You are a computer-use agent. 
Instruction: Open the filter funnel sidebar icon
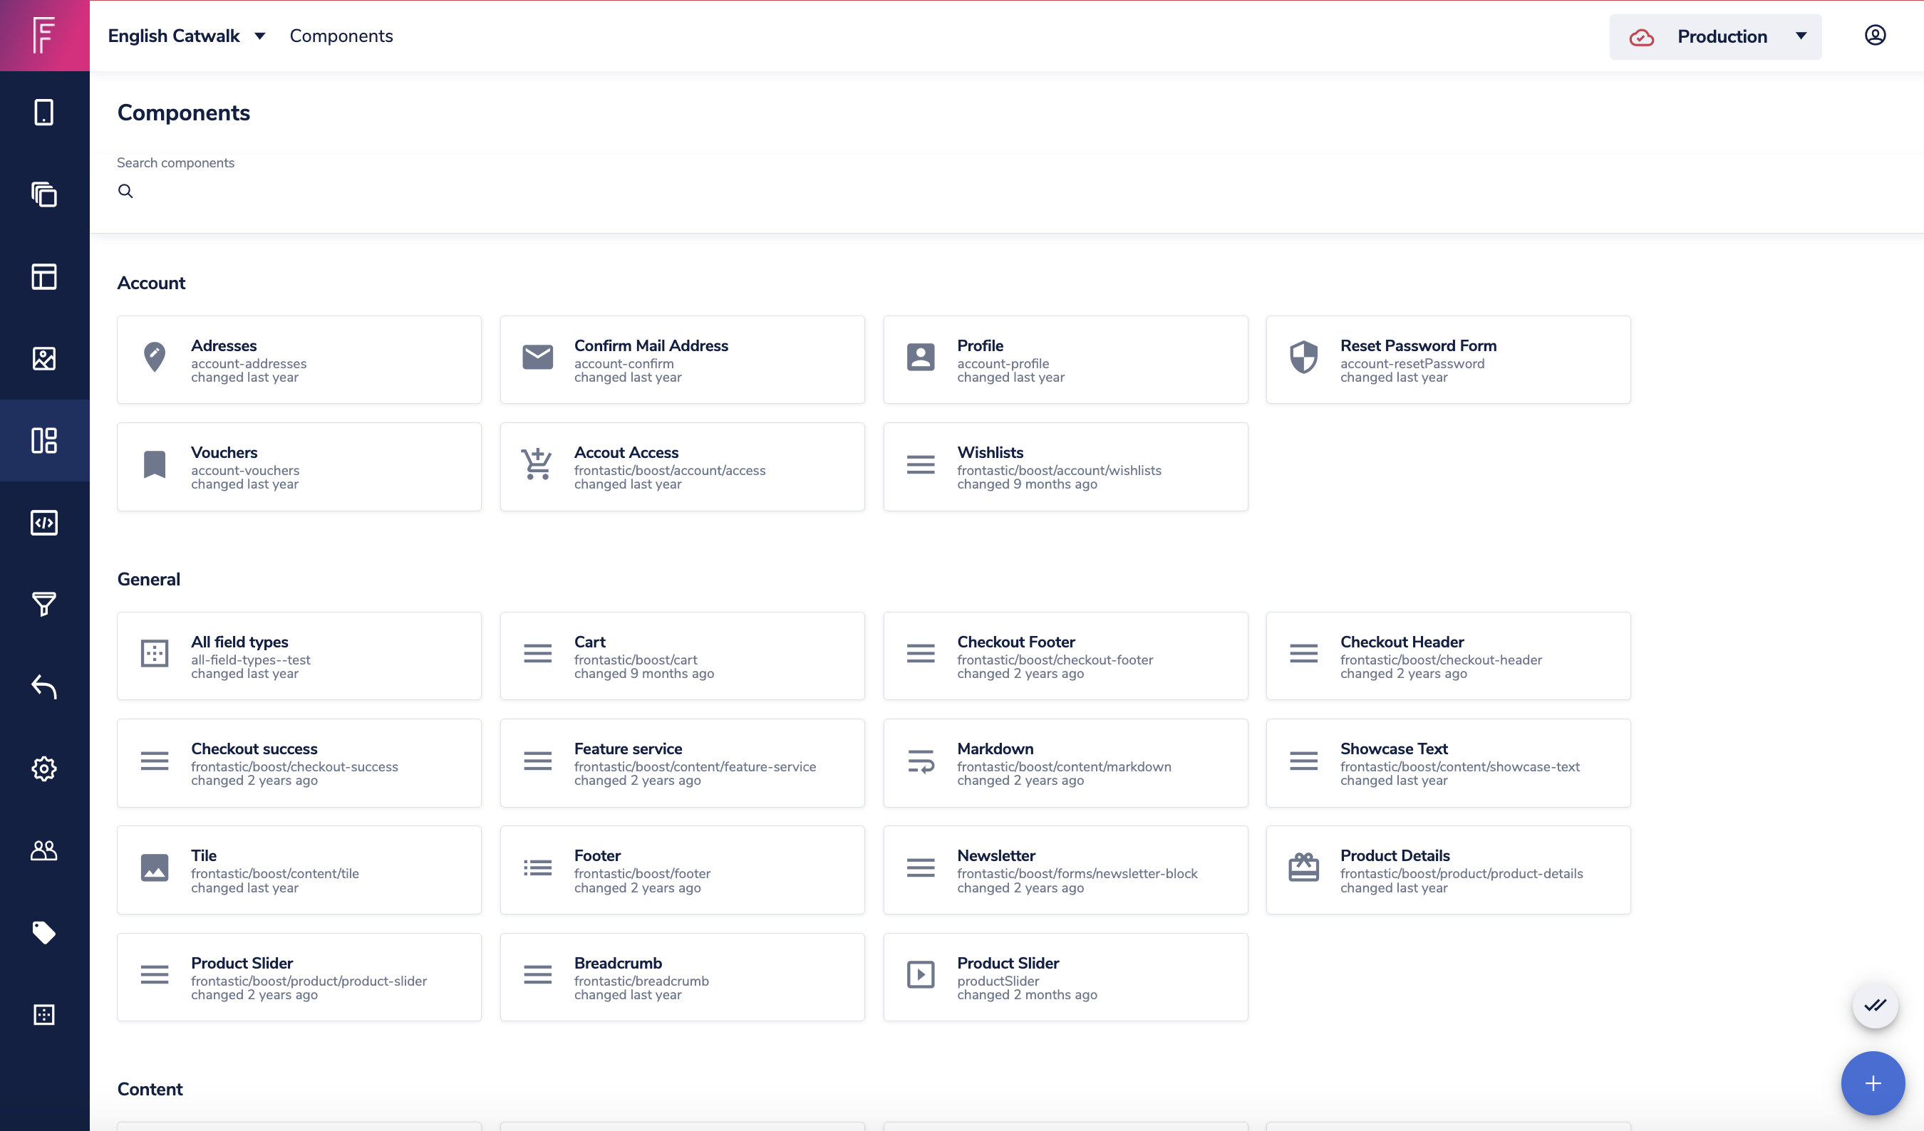coord(44,605)
